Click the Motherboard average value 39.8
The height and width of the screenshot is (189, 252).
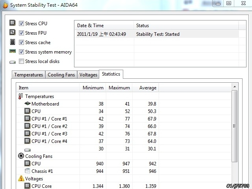[x=152, y=104]
